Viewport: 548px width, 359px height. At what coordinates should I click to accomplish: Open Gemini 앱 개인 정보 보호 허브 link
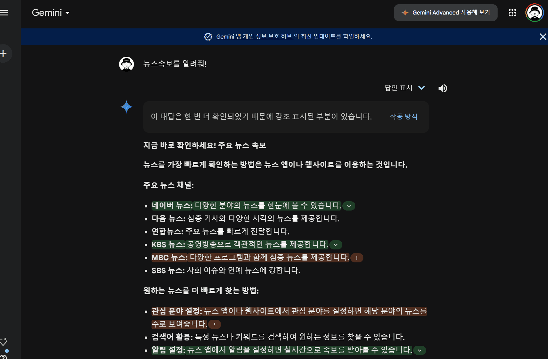tap(254, 36)
